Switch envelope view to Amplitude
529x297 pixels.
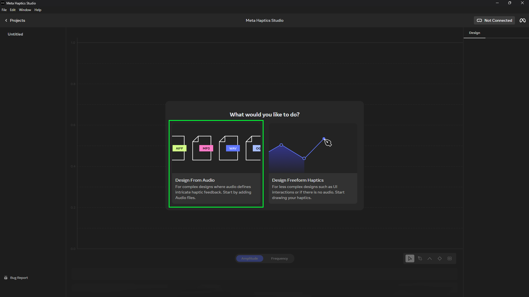click(x=249, y=258)
